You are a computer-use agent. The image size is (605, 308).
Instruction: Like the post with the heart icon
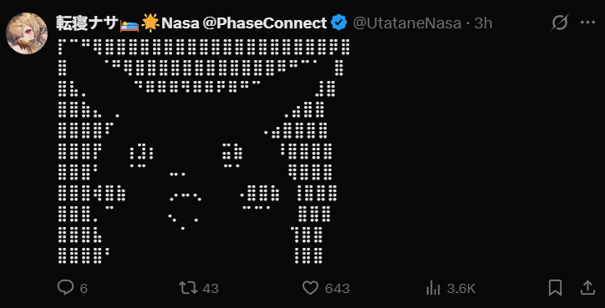pyautogui.click(x=310, y=288)
